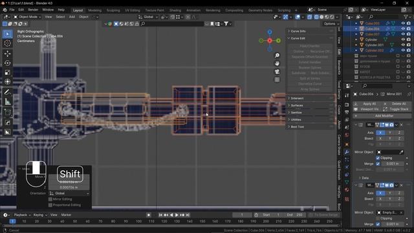Select the Transform tool
The height and width of the screenshot is (233, 414).
[x=7, y=82]
